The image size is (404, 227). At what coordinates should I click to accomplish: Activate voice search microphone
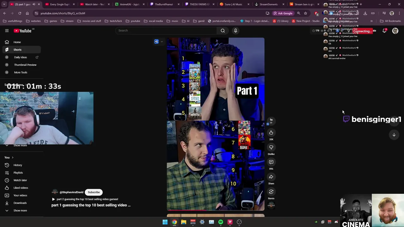pyautogui.click(x=235, y=31)
